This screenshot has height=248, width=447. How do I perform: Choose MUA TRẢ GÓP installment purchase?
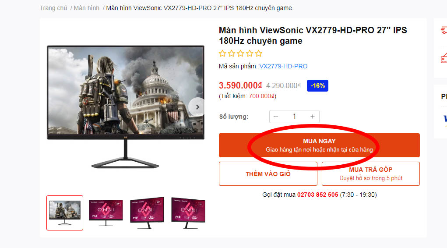(x=370, y=174)
